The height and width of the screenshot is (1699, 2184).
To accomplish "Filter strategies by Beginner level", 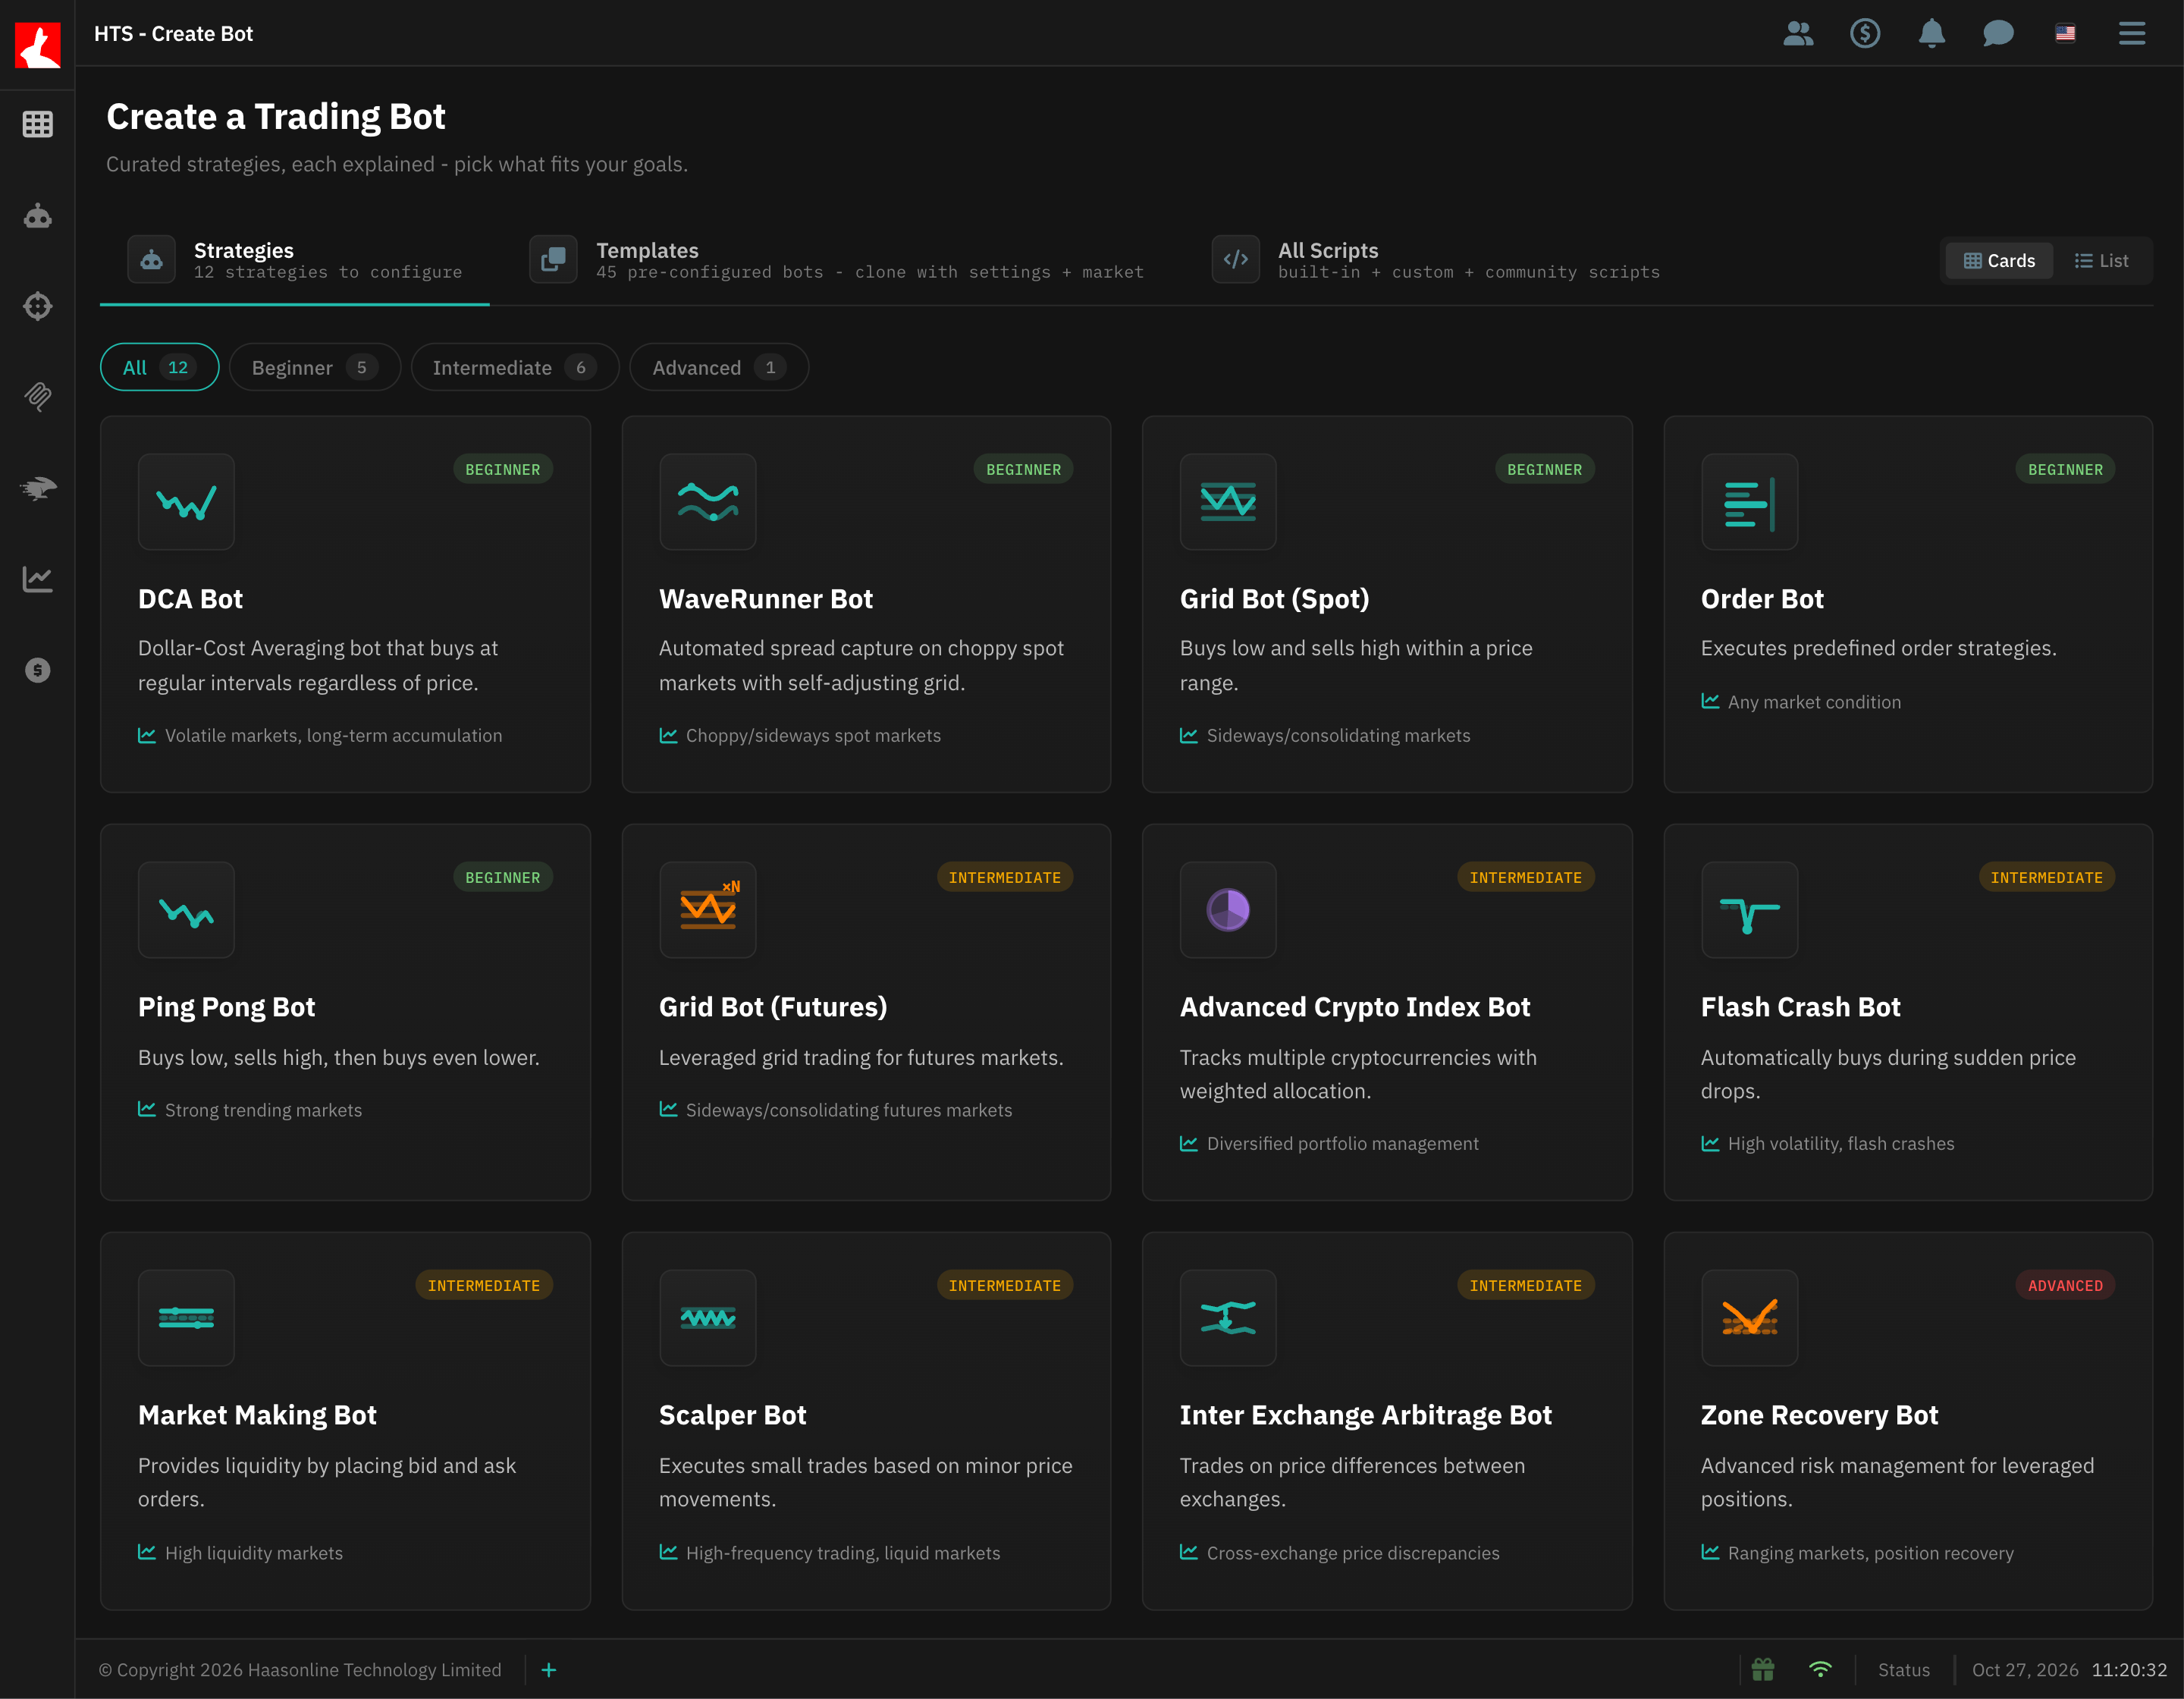I will pyautogui.click(x=314, y=367).
